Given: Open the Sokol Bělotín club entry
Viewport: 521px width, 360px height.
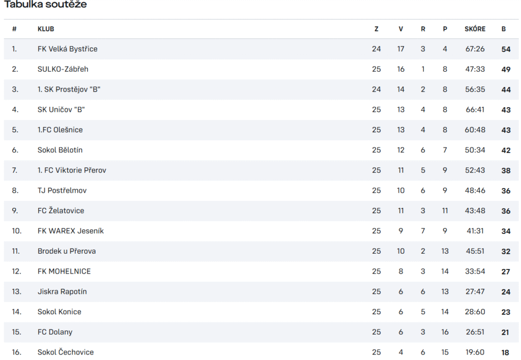Looking at the screenshot, I should (60, 150).
